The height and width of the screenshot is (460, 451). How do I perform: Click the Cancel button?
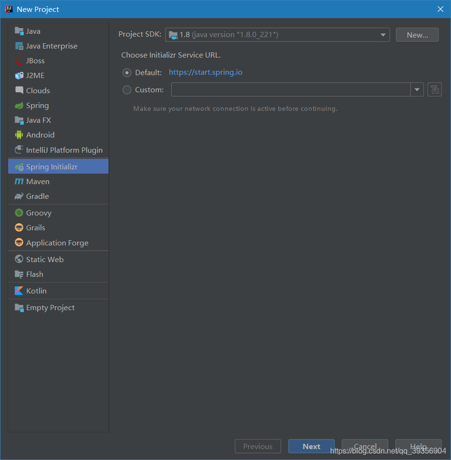[365, 446]
